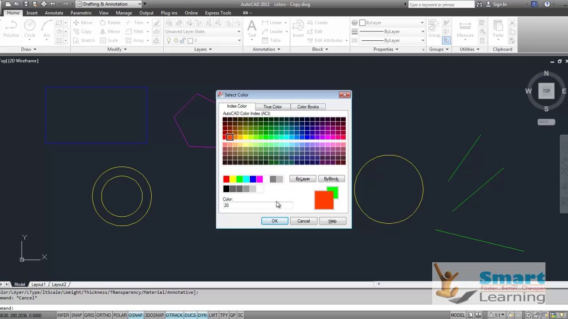Enable ORTHO mode in the status bar
This screenshot has height=319, width=568.
[x=103, y=315]
